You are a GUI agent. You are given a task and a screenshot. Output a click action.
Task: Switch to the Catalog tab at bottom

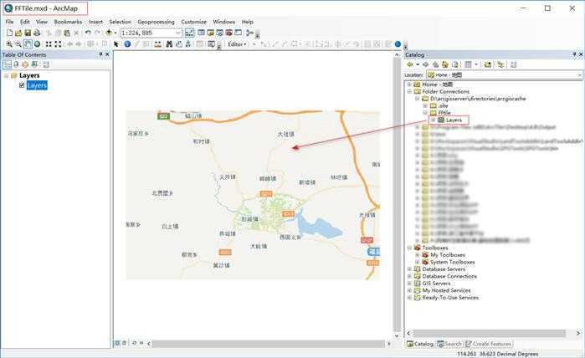pos(420,344)
